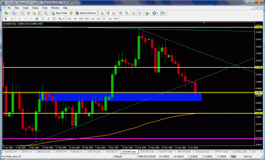
Task: Switch to M1 timeframe
Action: 70,19
